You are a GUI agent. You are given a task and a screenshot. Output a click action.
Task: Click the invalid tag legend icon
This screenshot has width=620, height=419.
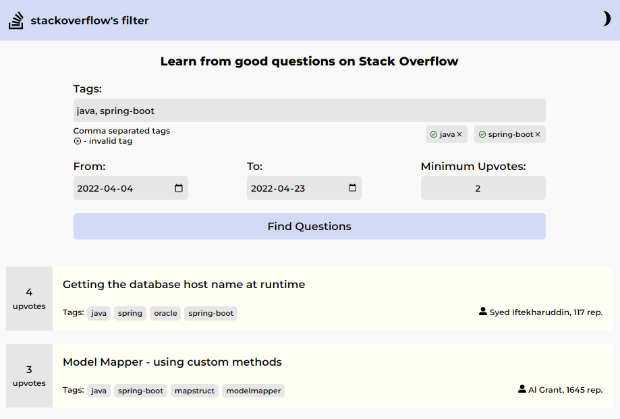click(x=78, y=141)
